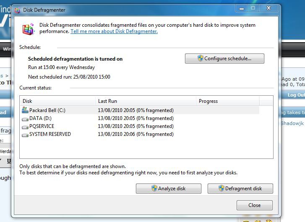This screenshot has height=222, width=305.
Task: Select the PQSERVICE disk row
Action: pyautogui.click(x=140, y=126)
